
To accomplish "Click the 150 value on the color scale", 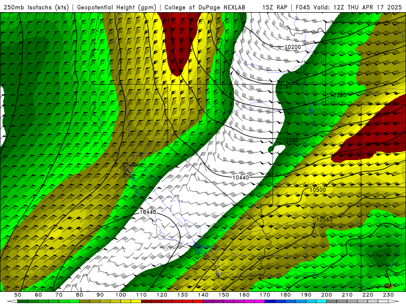I will pyautogui.click(x=224, y=295).
